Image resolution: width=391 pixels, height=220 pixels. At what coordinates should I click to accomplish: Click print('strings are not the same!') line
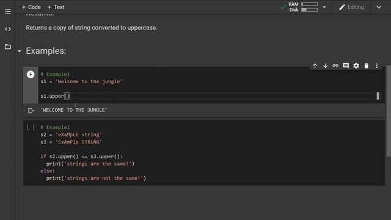pos(96,178)
